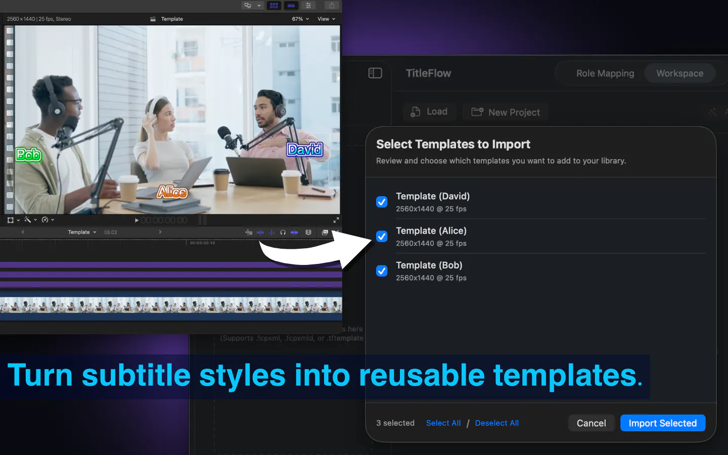Expand the Transform tool chevron
The image size is (728, 455).
click(x=18, y=220)
